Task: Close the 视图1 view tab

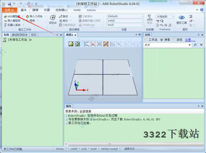Action: [x=75, y=35]
